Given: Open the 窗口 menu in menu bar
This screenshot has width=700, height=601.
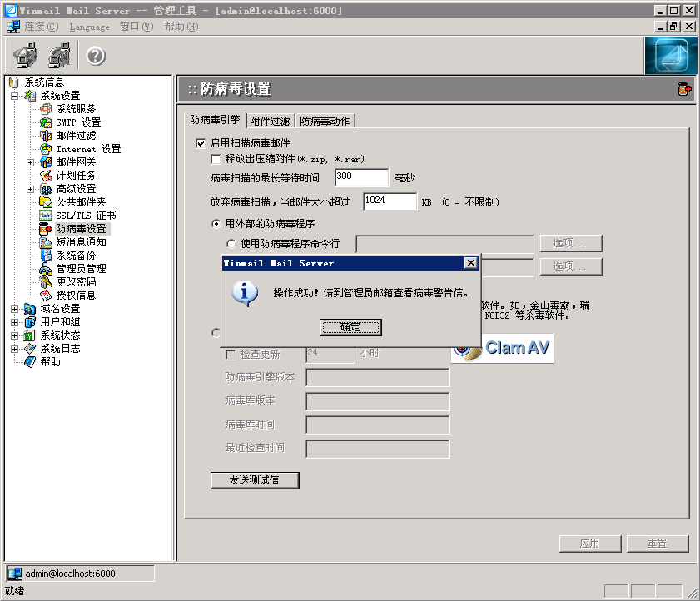Looking at the screenshot, I should (x=136, y=27).
